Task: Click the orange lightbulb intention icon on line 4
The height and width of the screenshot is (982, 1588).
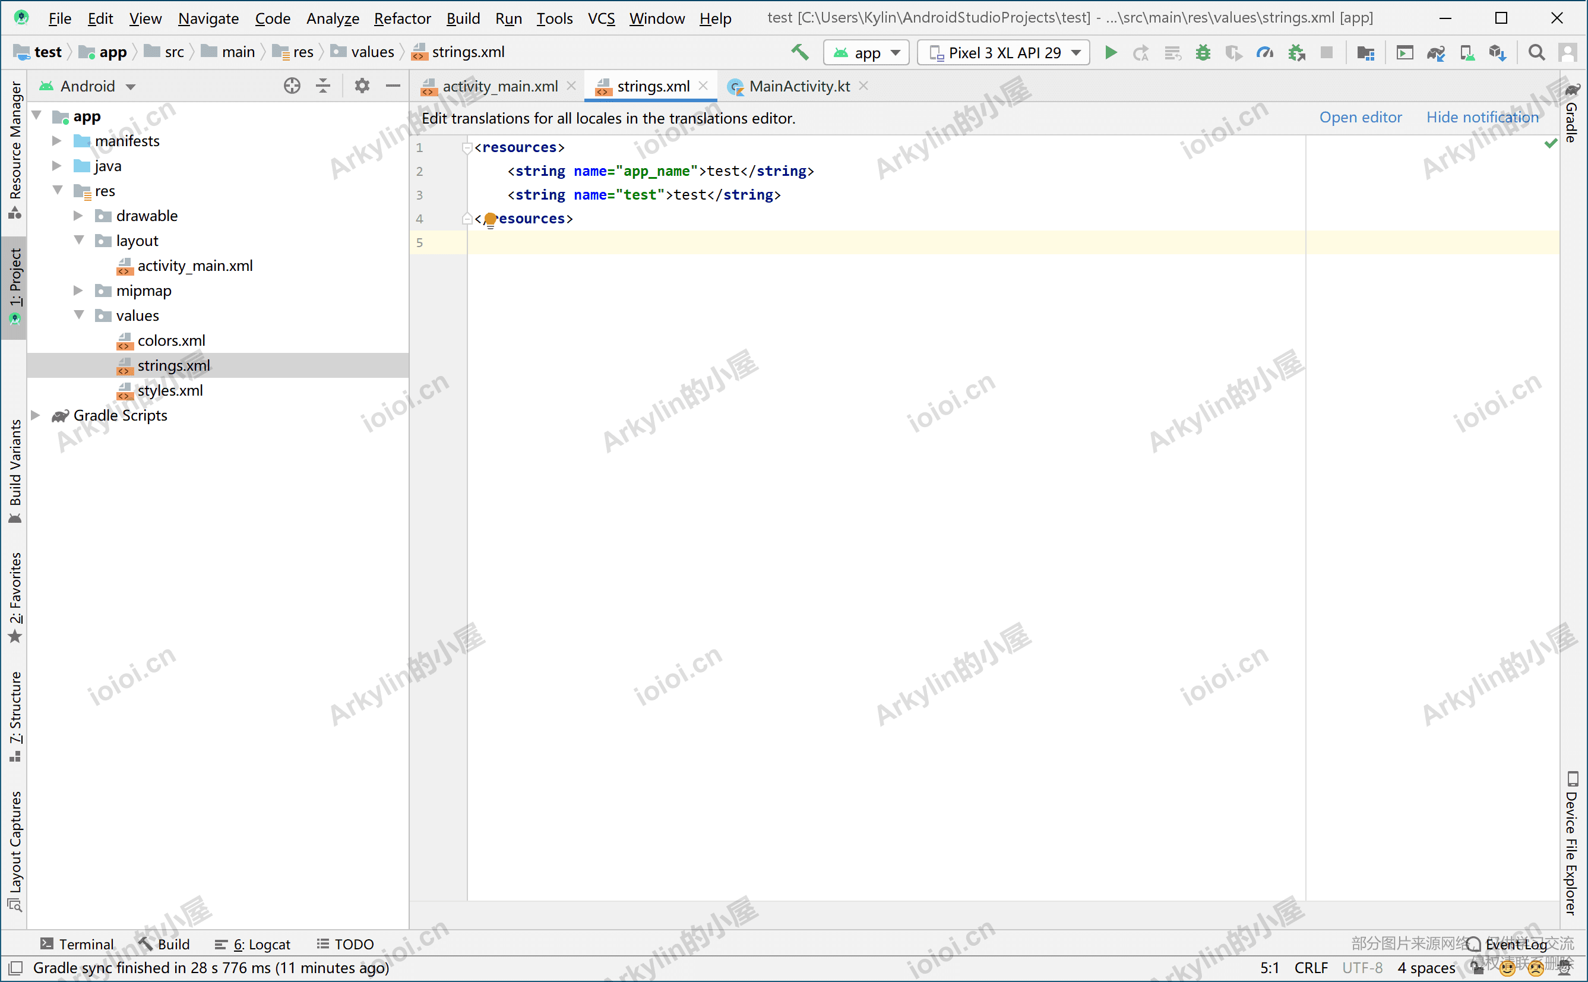Action: pos(490,220)
